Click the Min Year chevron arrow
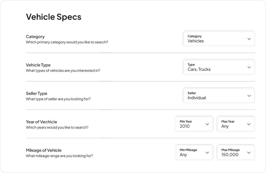 coord(207,124)
